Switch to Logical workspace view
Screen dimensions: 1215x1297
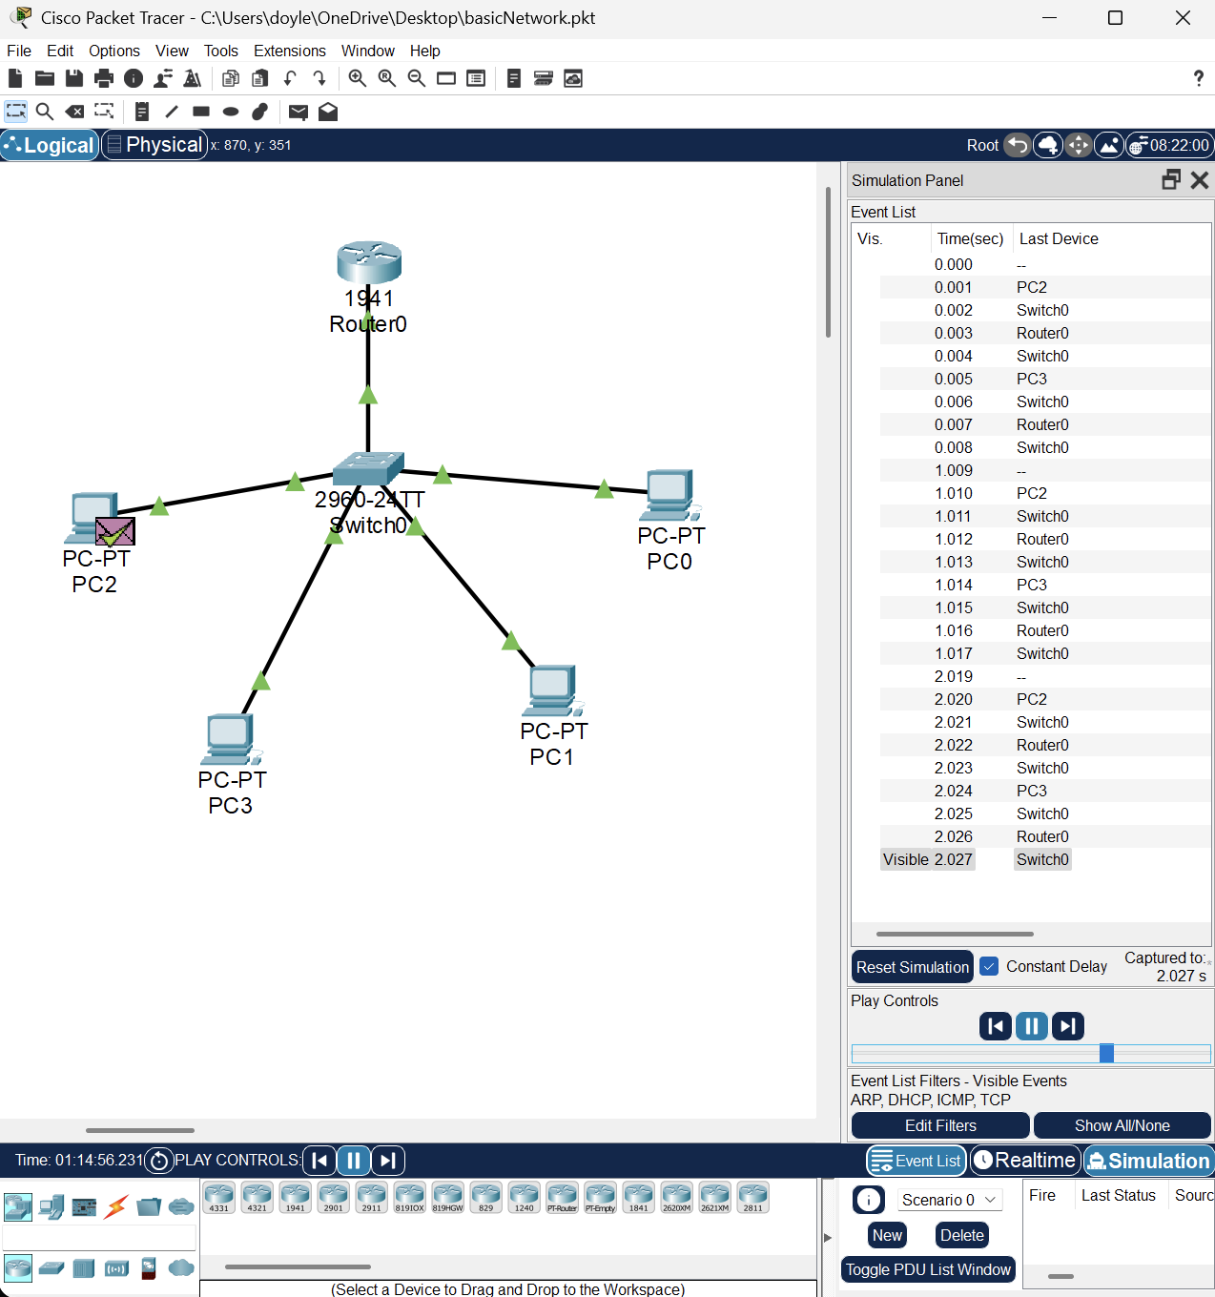click(50, 145)
